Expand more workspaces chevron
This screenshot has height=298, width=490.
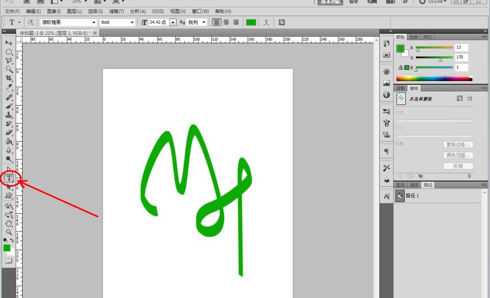coord(405,2)
